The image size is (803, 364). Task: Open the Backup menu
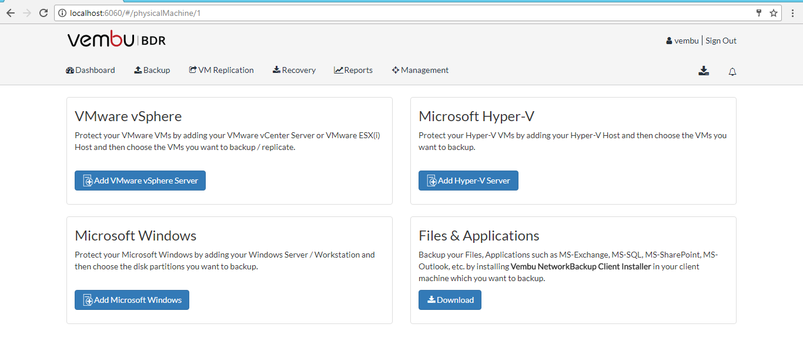point(152,70)
